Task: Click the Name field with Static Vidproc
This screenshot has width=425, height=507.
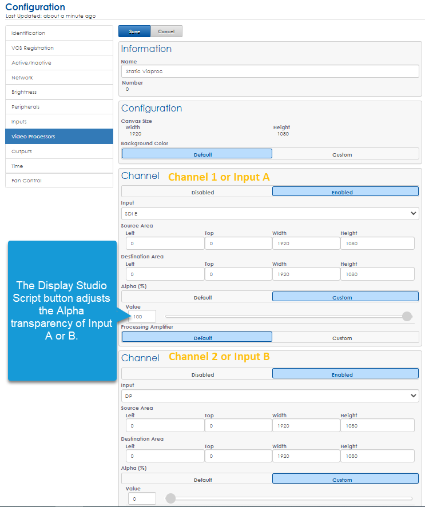Action: point(270,72)
